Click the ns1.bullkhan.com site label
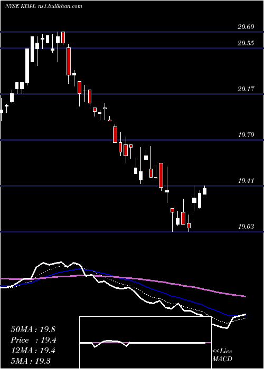 click(60, 6)
